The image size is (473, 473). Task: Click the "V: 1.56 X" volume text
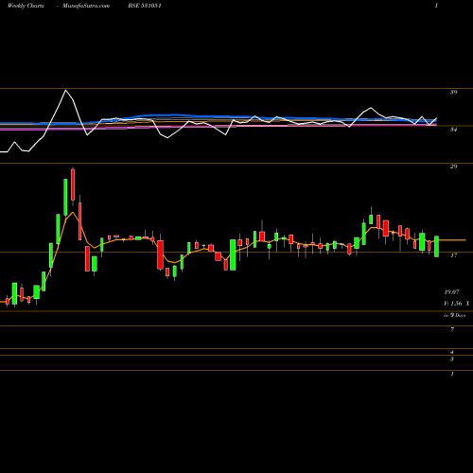pyautogui.click(x=457, y=304)
